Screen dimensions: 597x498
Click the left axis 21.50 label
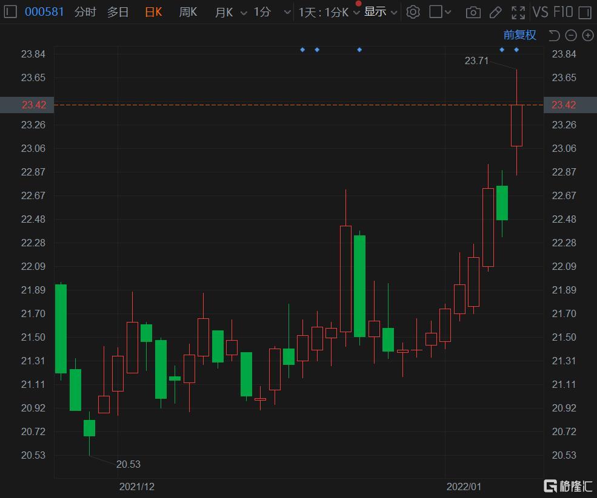coord(33,337)
